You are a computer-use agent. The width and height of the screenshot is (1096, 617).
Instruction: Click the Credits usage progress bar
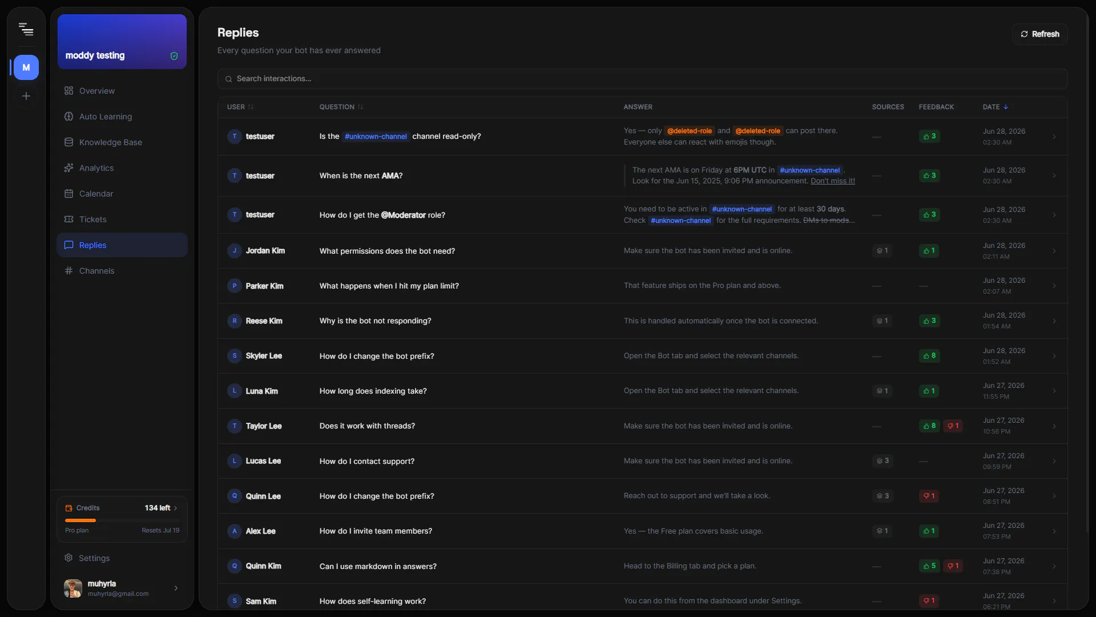click(x=122, y=520)
